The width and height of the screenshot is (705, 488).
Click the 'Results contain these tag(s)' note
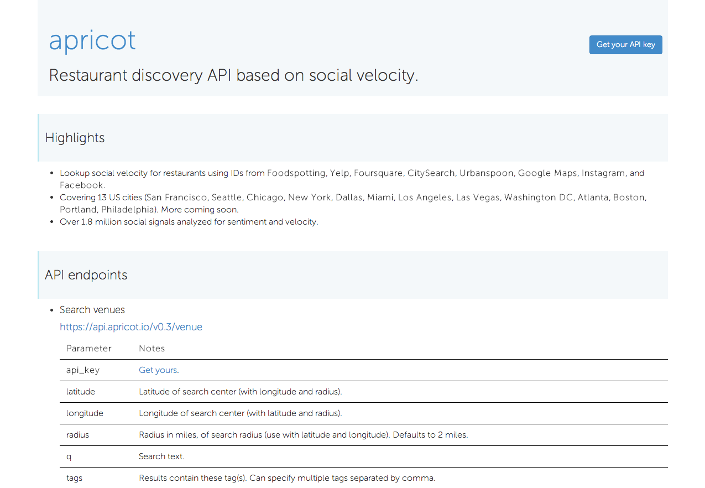tap(287, 478)
